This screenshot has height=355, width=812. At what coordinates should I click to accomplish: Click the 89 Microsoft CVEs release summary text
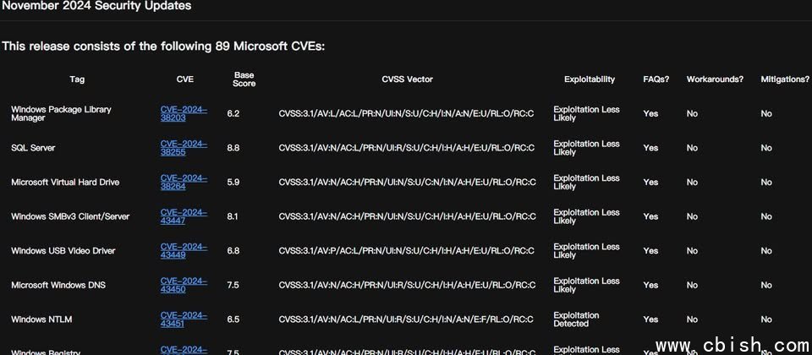[x=163, y=46]
